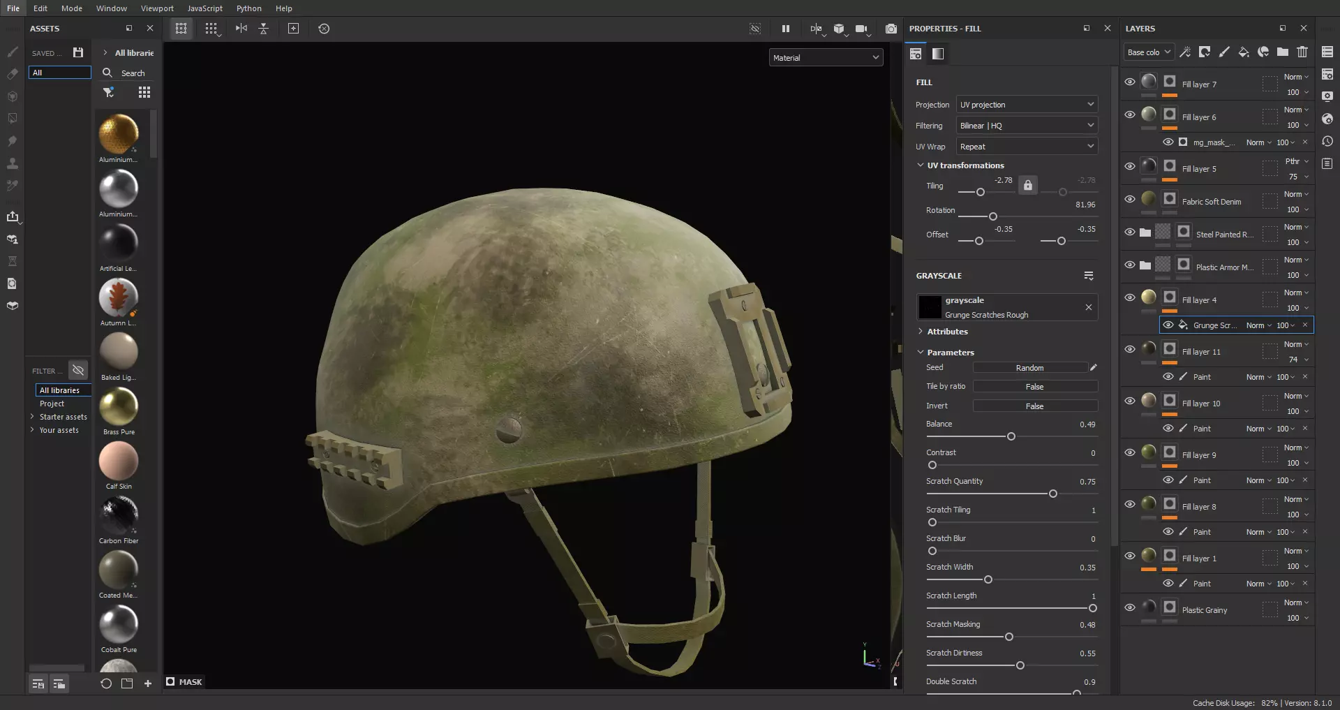Click the Search field in Assets
1340x710 pixels.
point(133,73)
